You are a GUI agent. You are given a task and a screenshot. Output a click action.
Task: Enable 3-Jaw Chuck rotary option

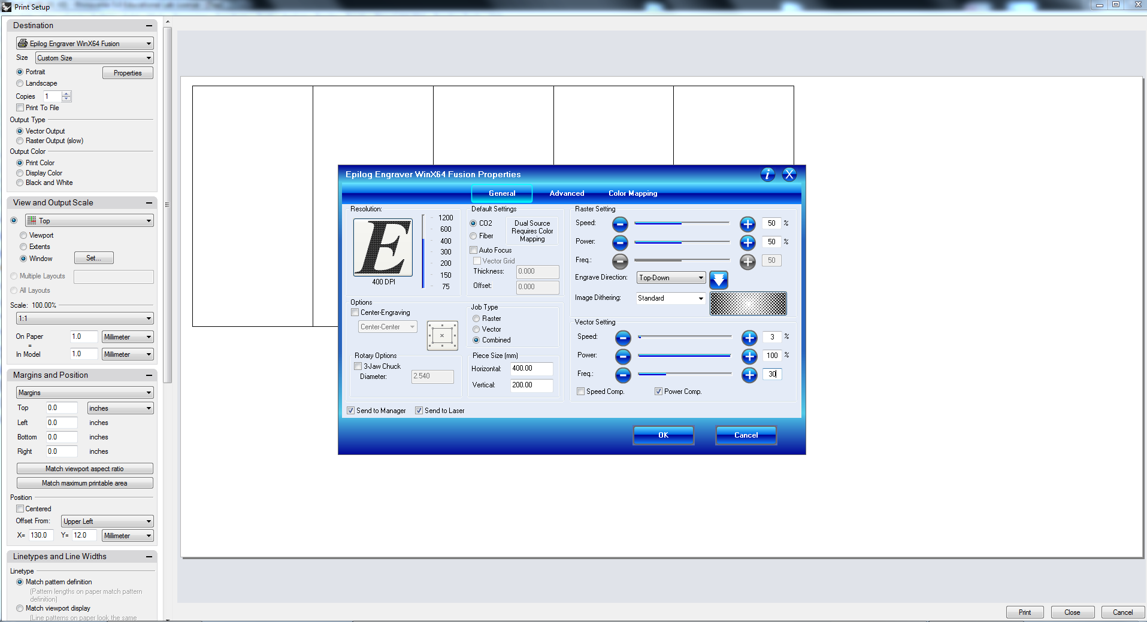tap(358, 366)
